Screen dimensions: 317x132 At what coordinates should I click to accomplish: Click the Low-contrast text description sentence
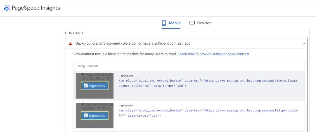(x=125, y=54)
